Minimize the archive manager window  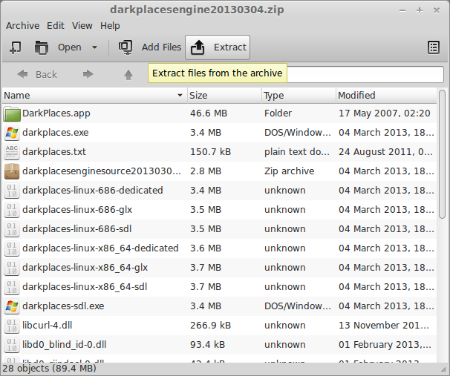[402, 10]
